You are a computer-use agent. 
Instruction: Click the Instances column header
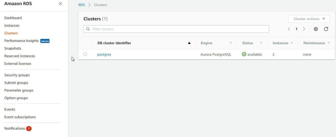point(280,43)
